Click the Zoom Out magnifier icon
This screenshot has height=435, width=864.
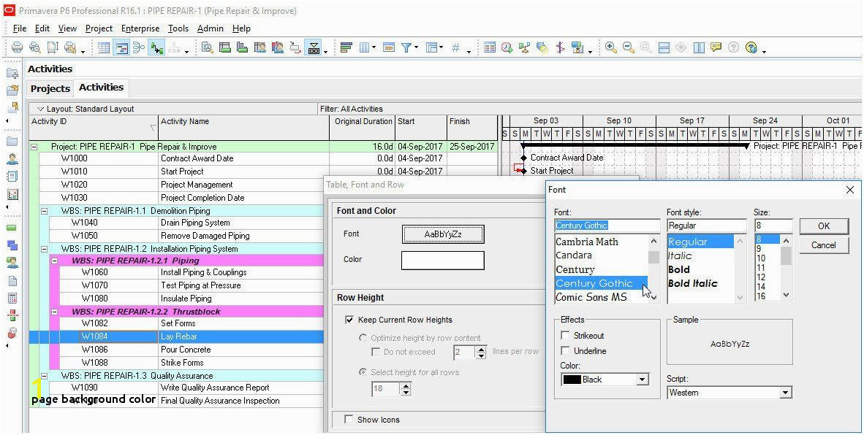[628, 47]
